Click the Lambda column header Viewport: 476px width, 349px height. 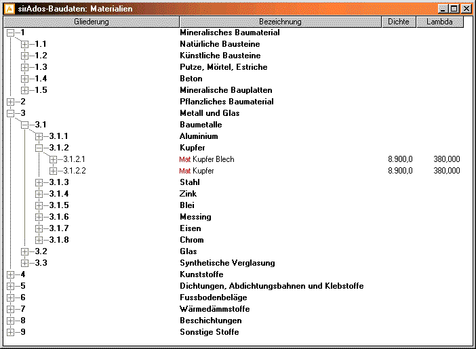coord(439,22)
